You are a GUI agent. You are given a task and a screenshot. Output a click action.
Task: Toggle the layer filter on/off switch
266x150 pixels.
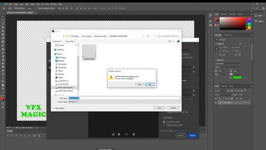point(245,90)
